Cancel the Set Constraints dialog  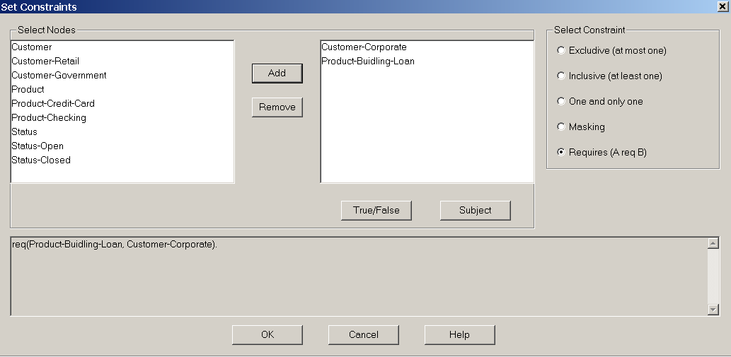363,334
